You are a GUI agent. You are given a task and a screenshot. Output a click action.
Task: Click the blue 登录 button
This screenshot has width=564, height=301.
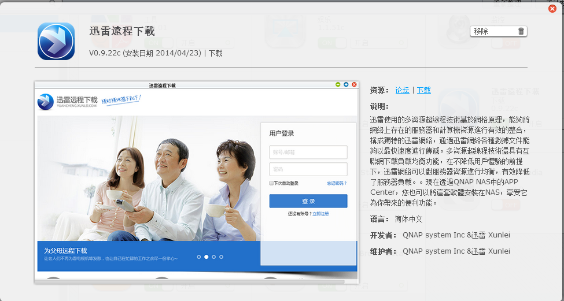click(308, 201)
